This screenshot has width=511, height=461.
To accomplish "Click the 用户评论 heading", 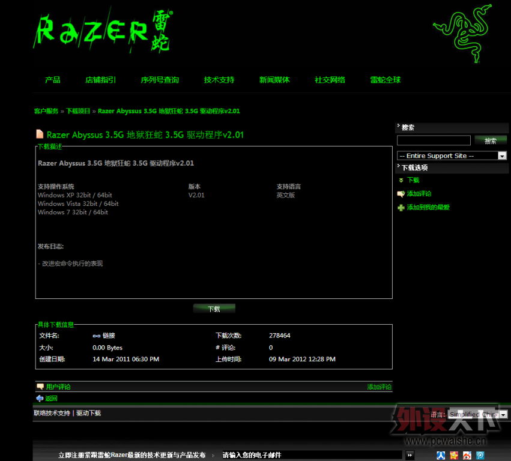I will tap(58, 387).
